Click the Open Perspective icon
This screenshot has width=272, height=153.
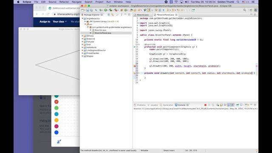coord(251,10)
